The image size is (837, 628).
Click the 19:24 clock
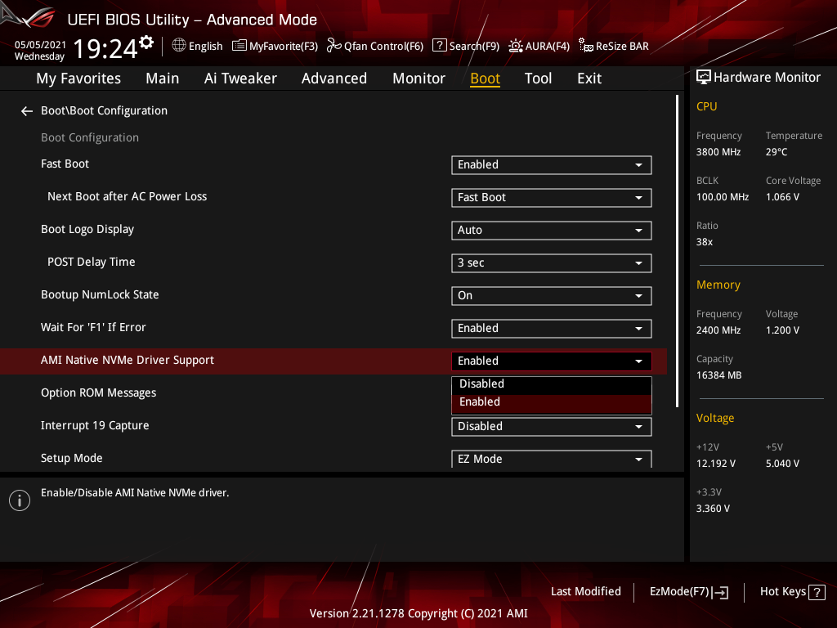[105, 49]
